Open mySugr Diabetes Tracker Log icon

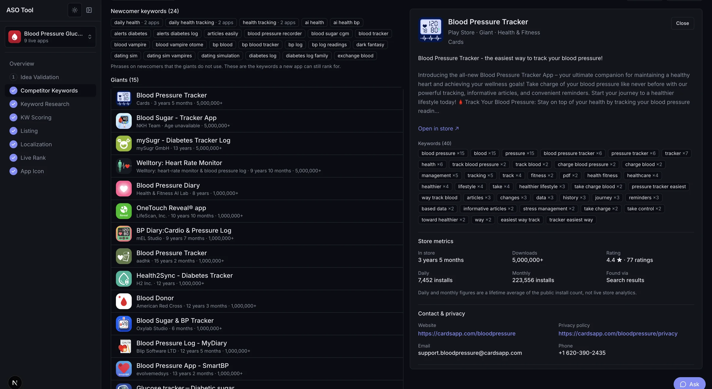124,144
